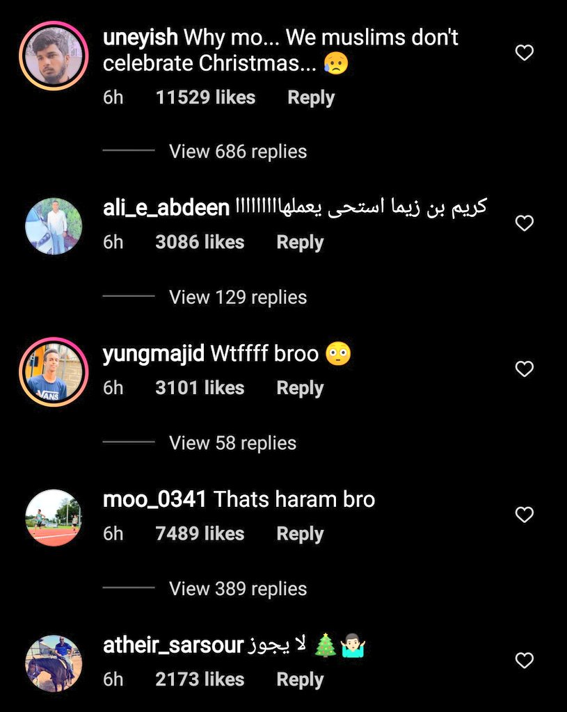The height and width of the screenshot is (712, 567).
Task: Like atheir_sarsour's comment with the heart icon
Action: click(x=525, y=661)
